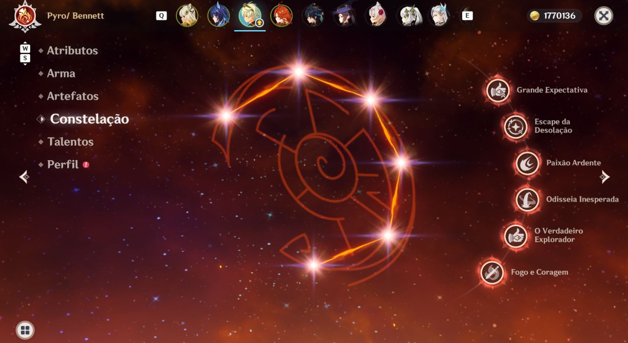Open the Constelação tab
Screen dimensions: 628x343
click(x=89, y=119)
